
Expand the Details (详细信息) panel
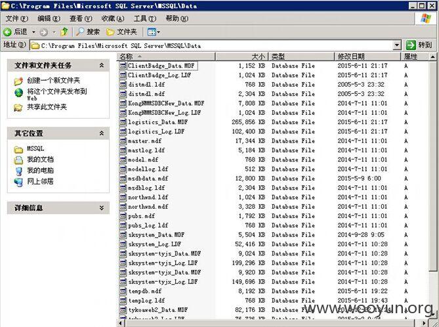click(102, 207)
